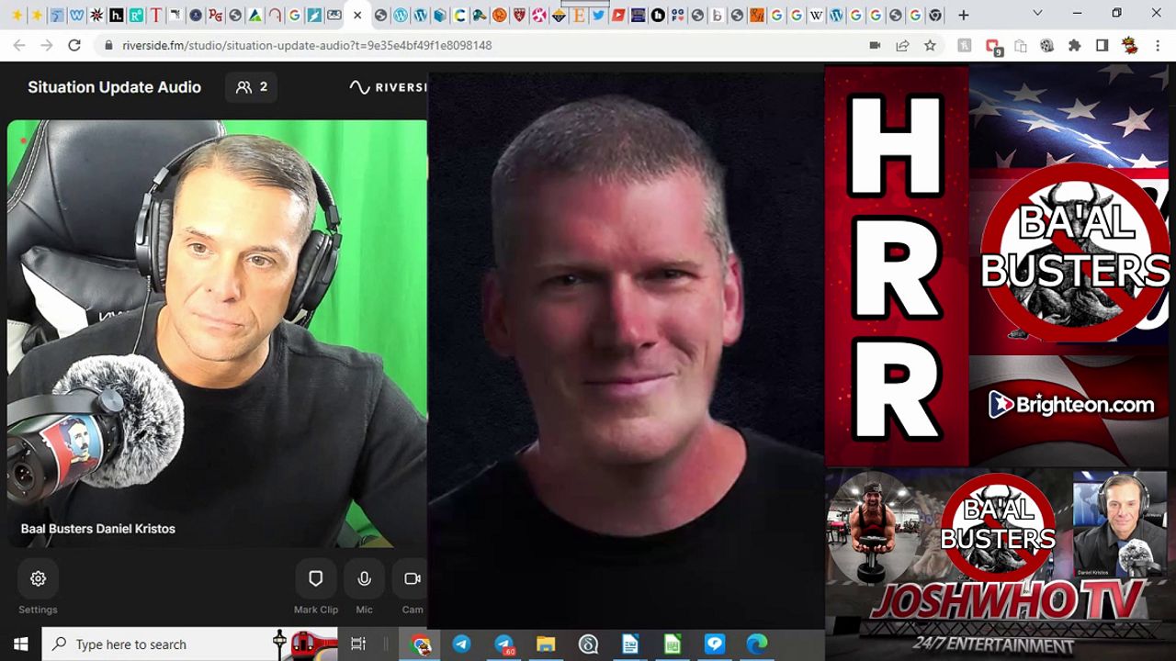1176x661 pixels.
Task: Open the participants count indicator
Action: (x=252, y=87)
